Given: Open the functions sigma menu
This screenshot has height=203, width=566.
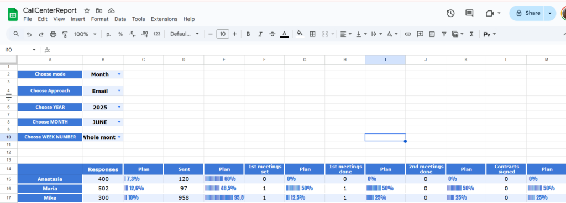Looking at the screenshot, I should tap(471, 34).
